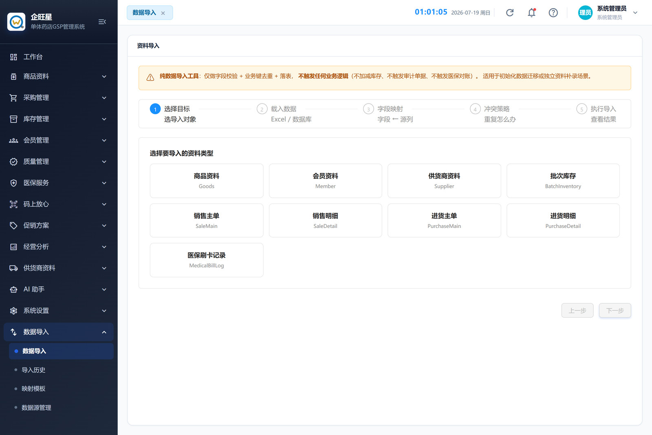Expand the 供货商资料 menu chevron
The image size is (652, 435).
104,268
